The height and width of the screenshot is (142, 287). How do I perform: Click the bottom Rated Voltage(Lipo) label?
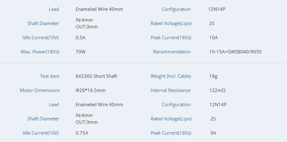171,119
